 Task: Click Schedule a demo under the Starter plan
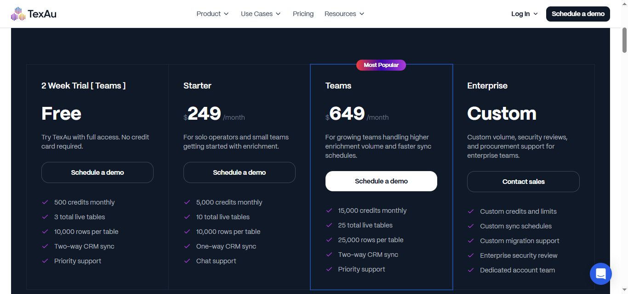point(239,172)
